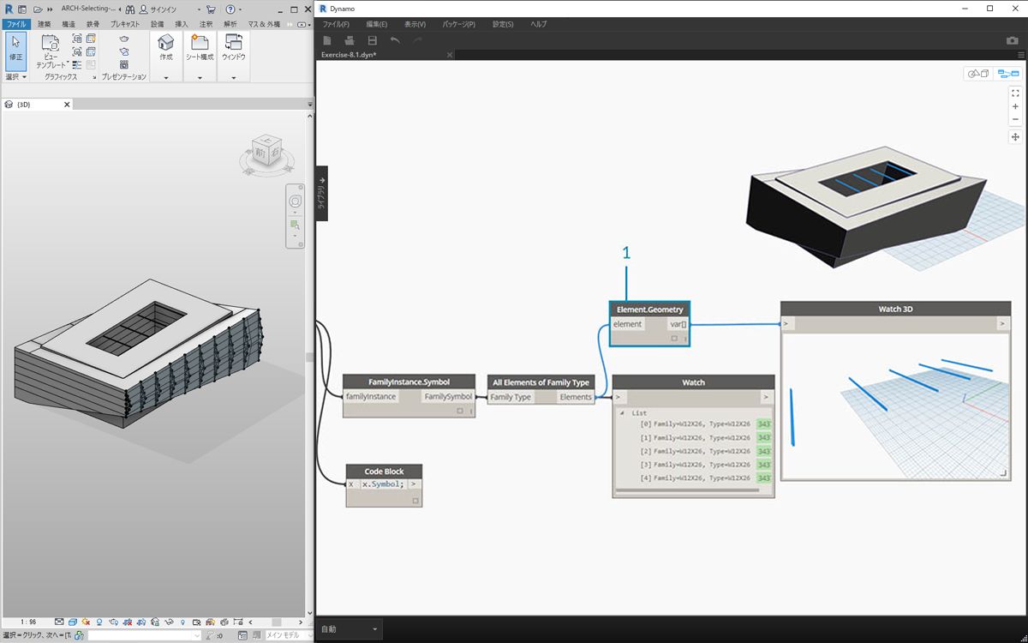The height and width of the screenshot is (643, 1028).
Task: Open a file from Dynamo toolbar
Action: (x=350, y=40)
